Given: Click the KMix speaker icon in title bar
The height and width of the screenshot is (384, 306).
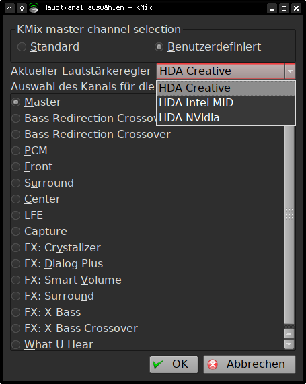Looking at the screenshot, I should (34, 8).
